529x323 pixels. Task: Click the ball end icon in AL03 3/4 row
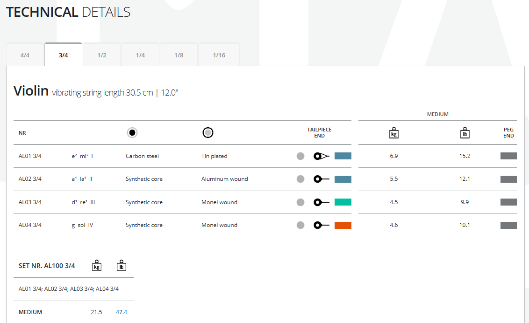pyautogui.click(x=321, y=202)
